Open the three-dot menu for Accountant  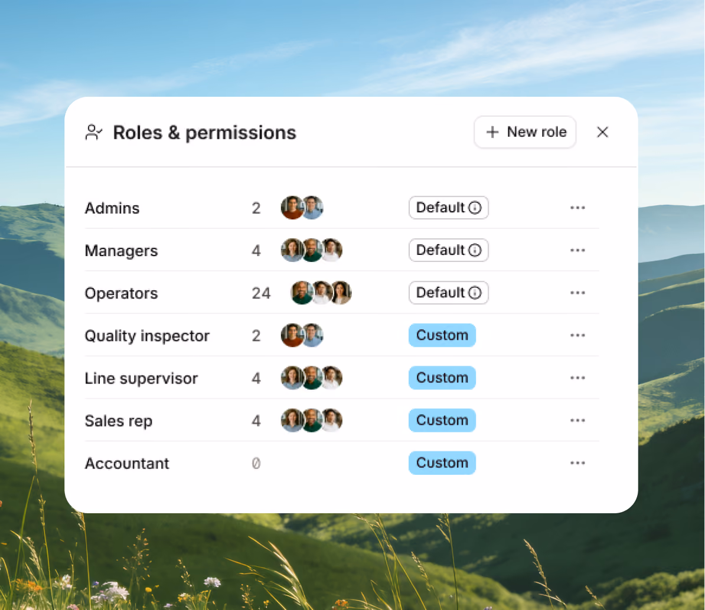pos(577,463)
